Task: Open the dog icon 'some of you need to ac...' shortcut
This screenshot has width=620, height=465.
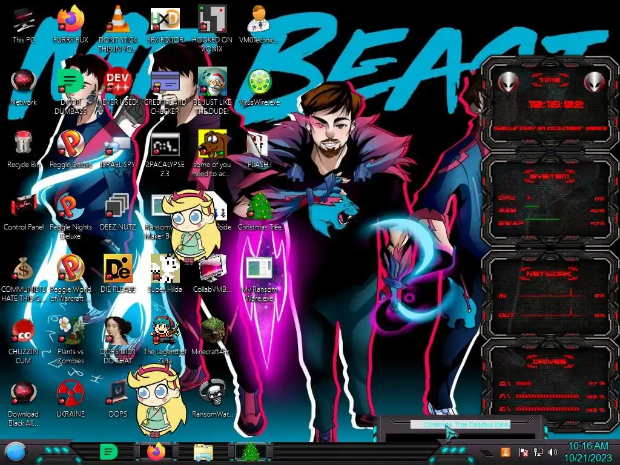Action: 212,154
